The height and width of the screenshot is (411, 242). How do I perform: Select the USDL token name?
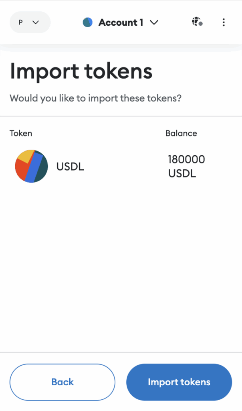[70, 167]
